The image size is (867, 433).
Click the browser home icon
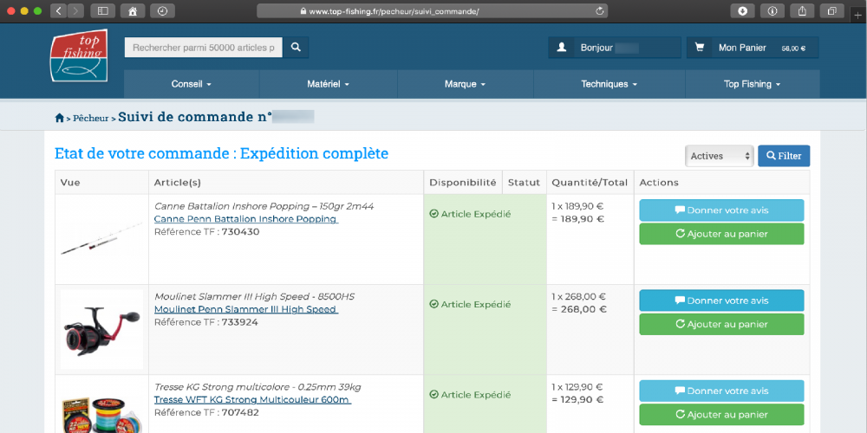point(132,11)
